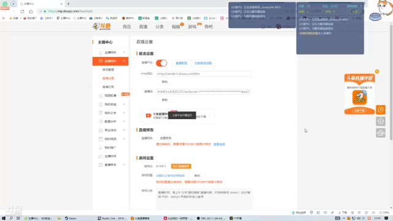Click the orange DOUYU app icon in the ad
The width and height of the screenshot is (393, 221).
(x=359, y=98)
